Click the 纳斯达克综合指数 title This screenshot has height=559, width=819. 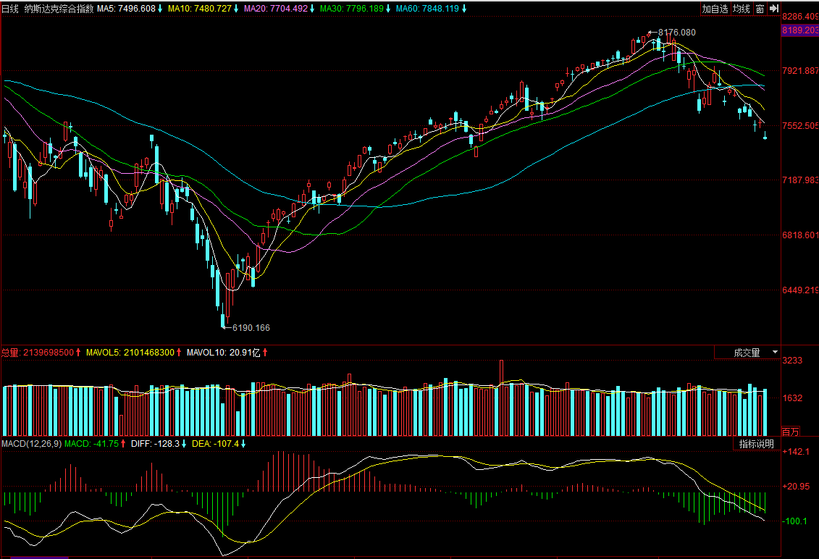click(59, 9)
